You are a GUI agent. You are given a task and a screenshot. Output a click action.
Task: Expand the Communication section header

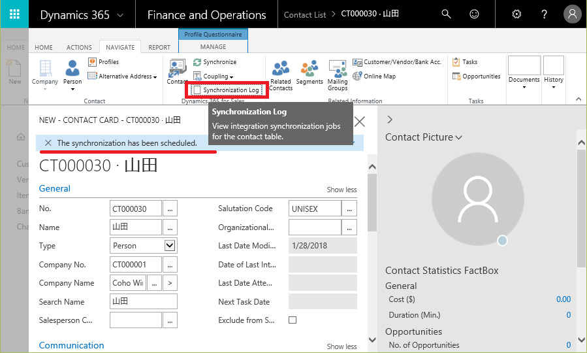tap(72, 345)
